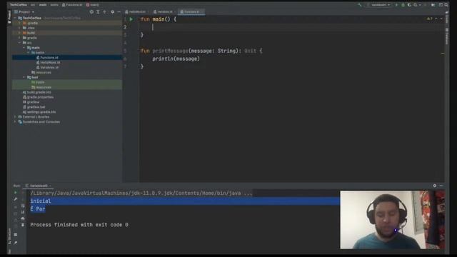Expand External Libraries node
The width and height of the screenshot is (457, 257).
[15, 117]
